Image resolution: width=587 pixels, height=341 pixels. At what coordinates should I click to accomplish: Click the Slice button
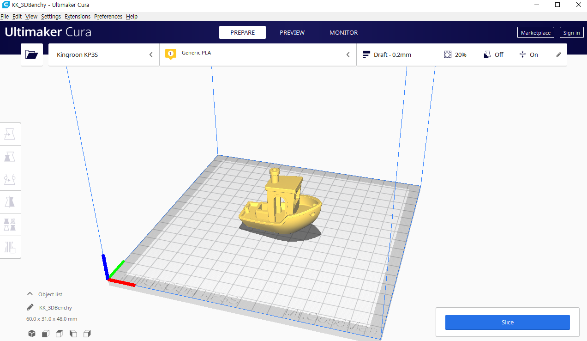pyautogui.click(x=508, y=323)
